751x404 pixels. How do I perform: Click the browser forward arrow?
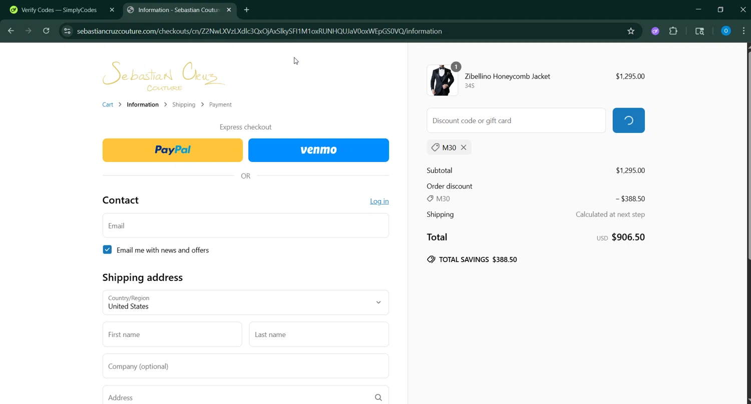[x=29, y=31]
